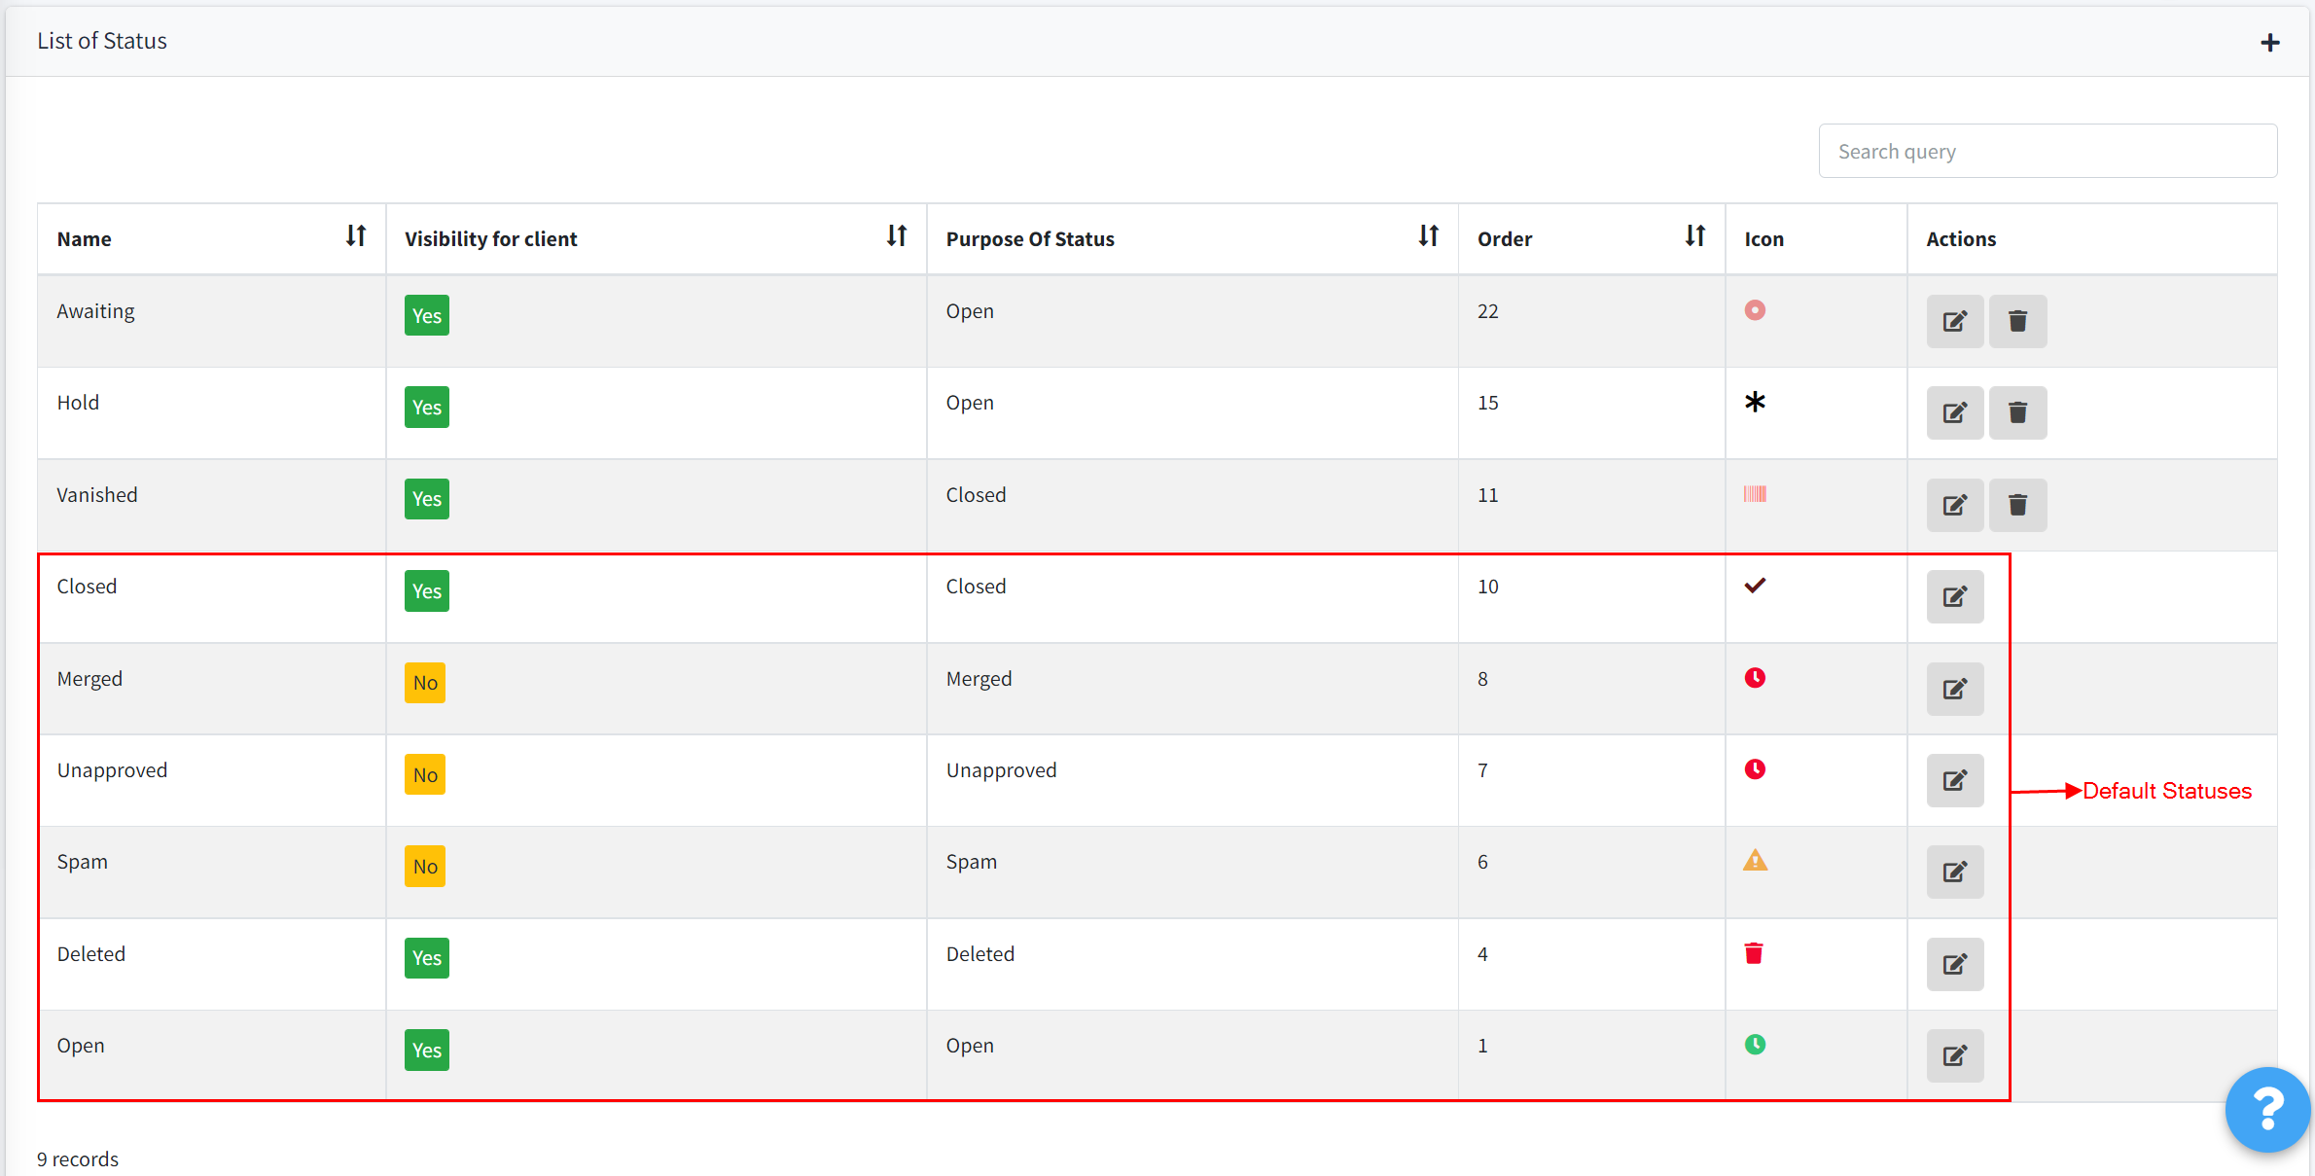
Task: Edit the Spam status
Action: click(1955, 872)
